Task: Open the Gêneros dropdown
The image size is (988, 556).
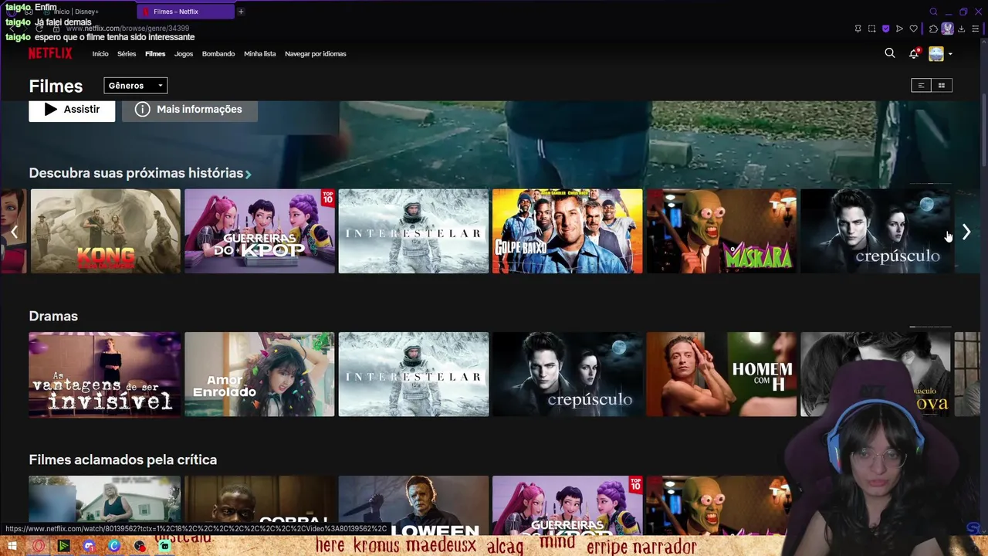Action: [x=136, y=86]
